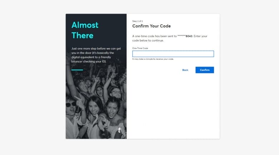Click the man with glasses in the photo
Image resolution: width=279 pixels, height=155 pixels.
coord(116,93)
